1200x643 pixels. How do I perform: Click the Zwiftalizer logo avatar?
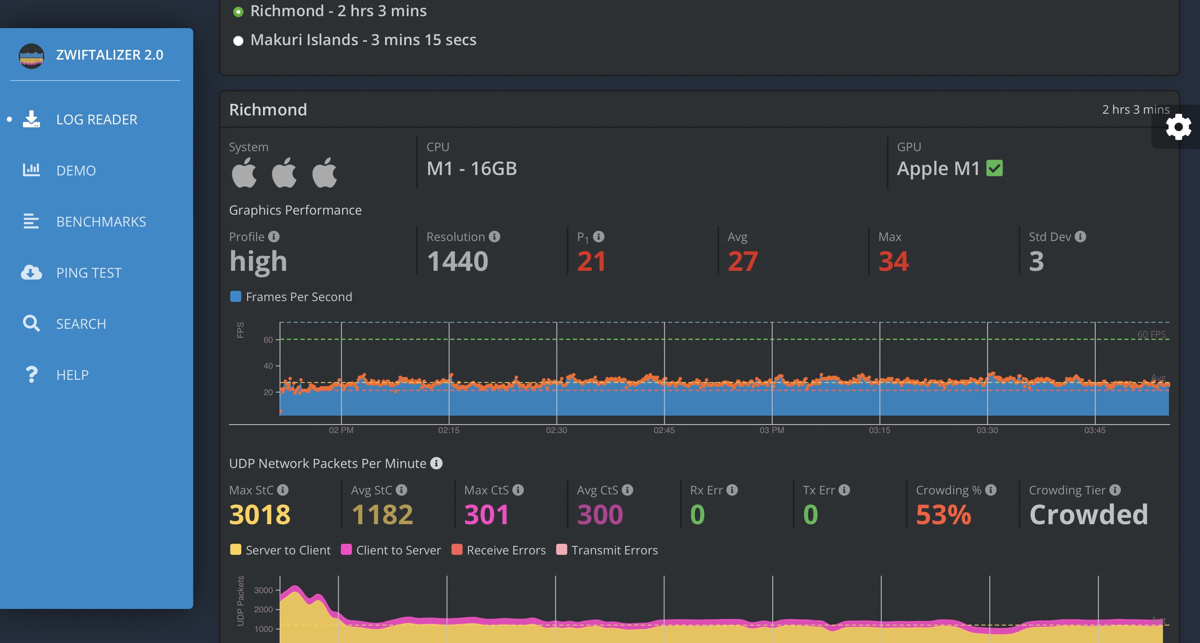point(31,55)
